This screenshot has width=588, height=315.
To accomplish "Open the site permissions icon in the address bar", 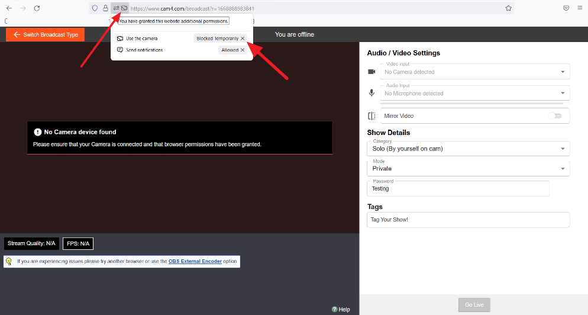I will coord(116,8).
